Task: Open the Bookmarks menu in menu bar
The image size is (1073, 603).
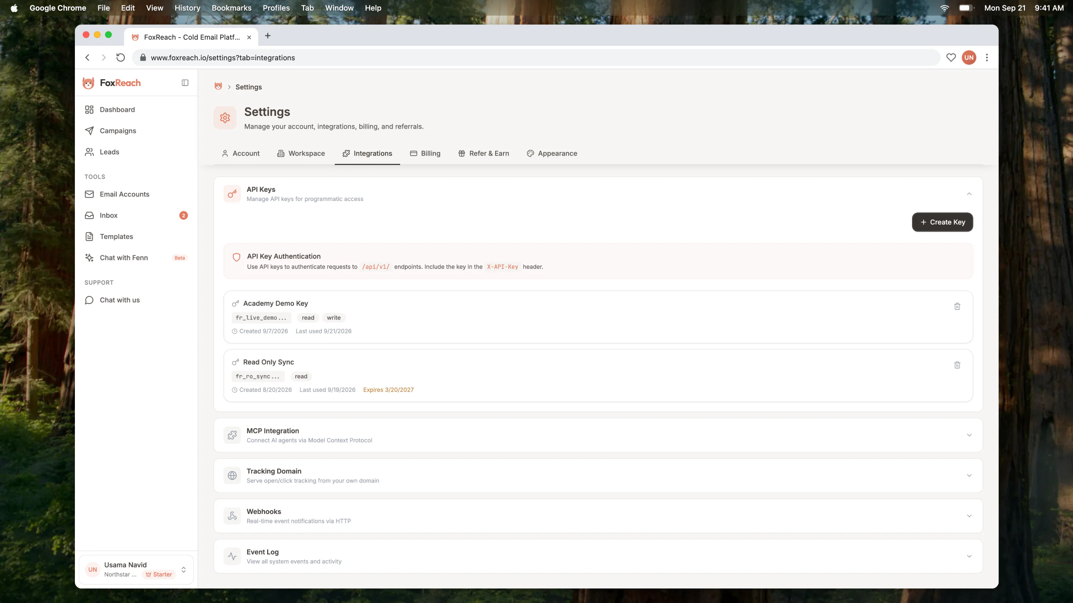Action: [x=231, y=8]
